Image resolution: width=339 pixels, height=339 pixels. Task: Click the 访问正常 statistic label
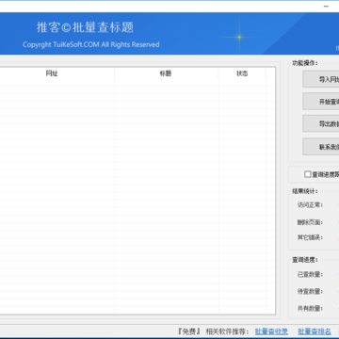[x=310, y=205]
